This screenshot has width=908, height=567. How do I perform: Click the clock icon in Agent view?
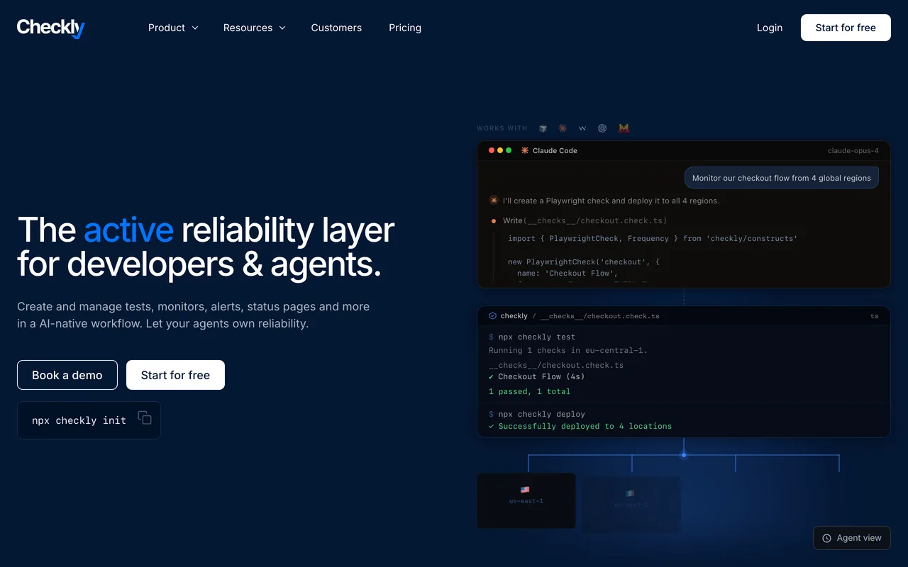pos(826,538)
